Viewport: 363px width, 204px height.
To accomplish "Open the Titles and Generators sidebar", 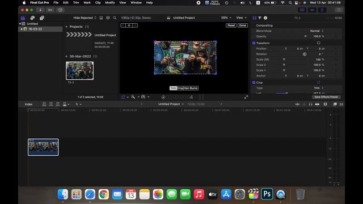I will 42,18.
